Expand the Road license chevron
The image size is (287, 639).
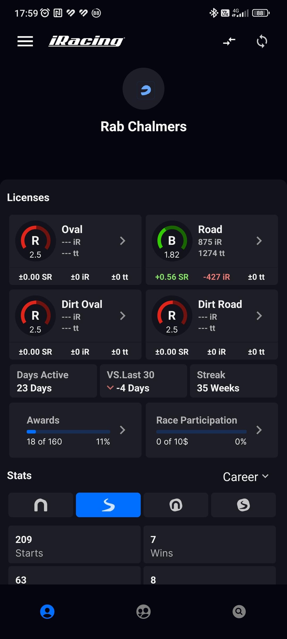(x=259, y=241)
